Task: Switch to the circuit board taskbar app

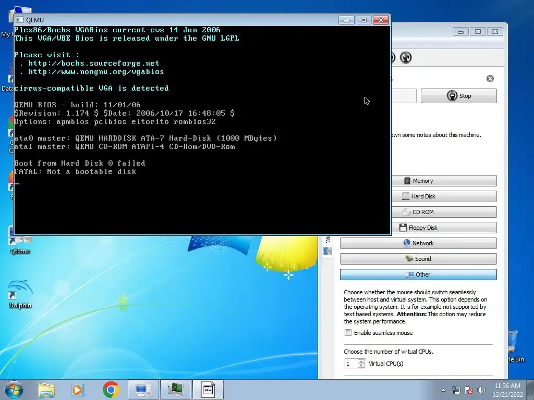Action: tap(175, 390)
